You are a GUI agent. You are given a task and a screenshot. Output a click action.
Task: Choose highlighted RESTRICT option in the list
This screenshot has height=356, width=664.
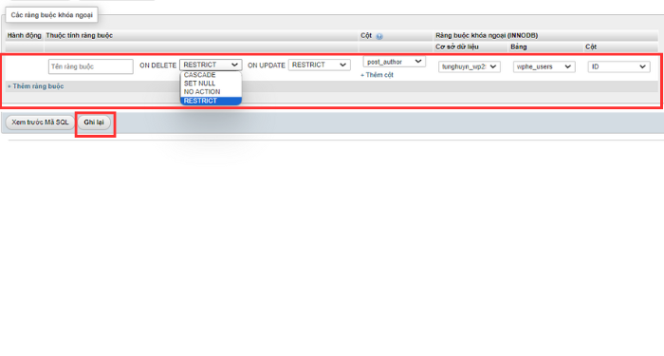211,101
